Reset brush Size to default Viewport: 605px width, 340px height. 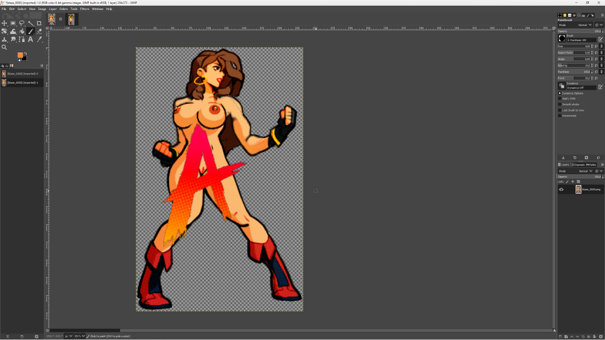pyautogui.click(x=596, y=46)
